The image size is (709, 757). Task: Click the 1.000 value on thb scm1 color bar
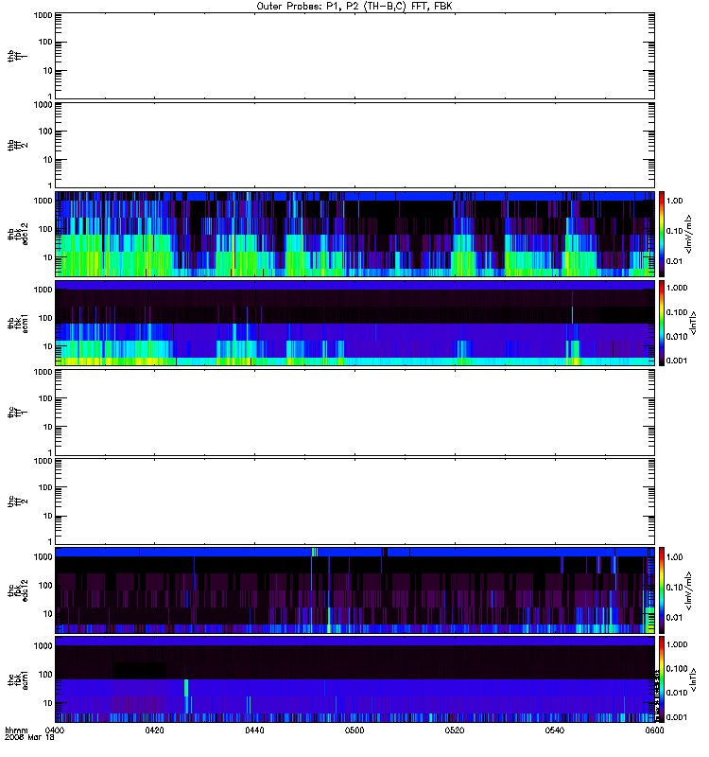click(x=677, y=288)
